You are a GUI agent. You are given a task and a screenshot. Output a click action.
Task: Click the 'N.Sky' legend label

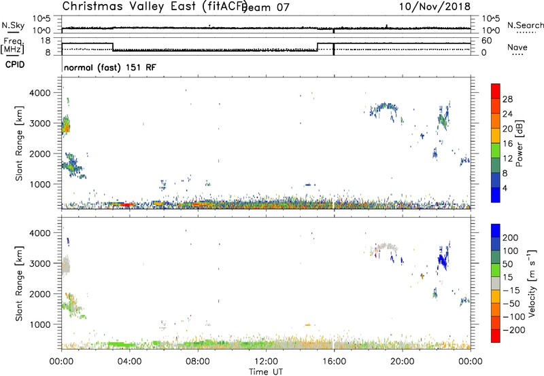13,25
